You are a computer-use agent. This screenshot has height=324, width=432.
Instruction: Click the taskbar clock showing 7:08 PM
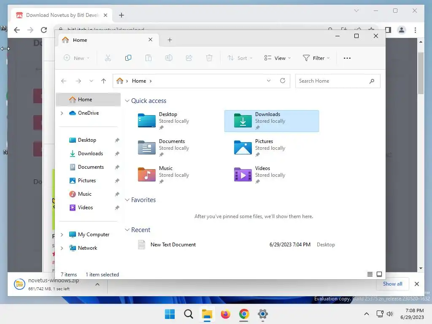(x=412, y=314)
